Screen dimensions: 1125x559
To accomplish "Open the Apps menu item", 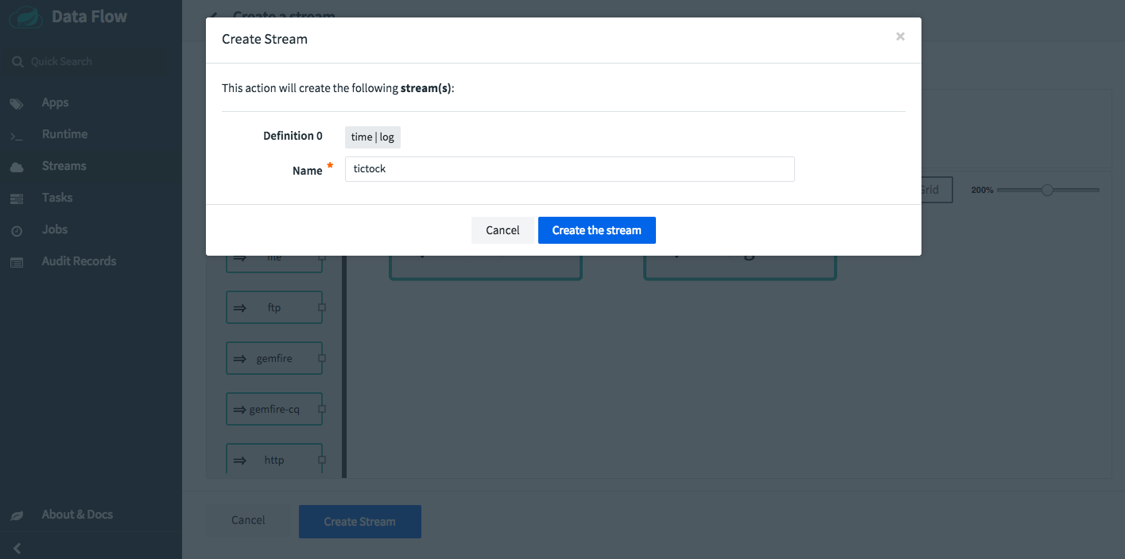I will [56, 102].
